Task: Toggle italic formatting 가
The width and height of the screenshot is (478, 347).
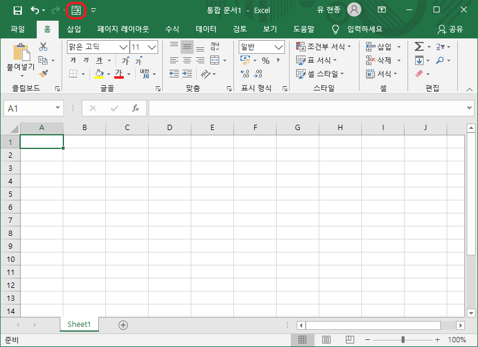Action: point(86,60)
